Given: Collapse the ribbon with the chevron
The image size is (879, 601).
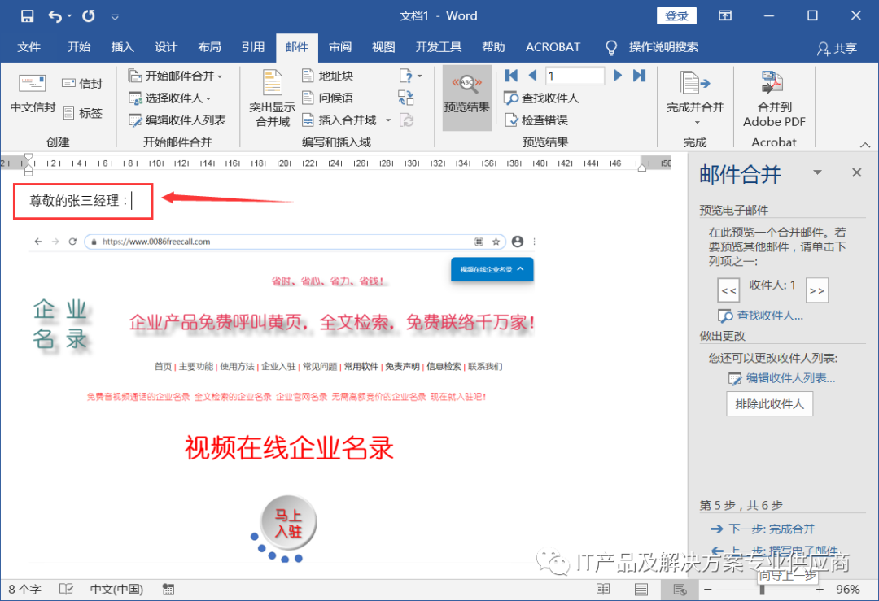Looking at the screenshot, I should [x=865, y=145].
